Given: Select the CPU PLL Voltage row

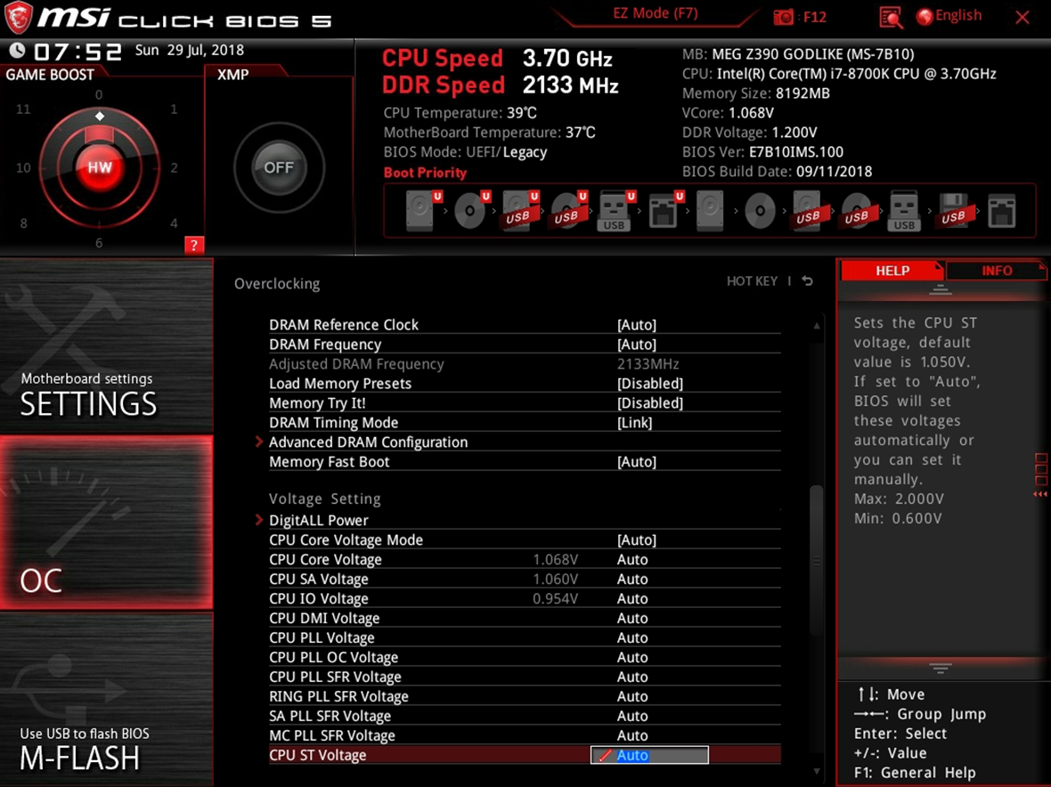Looking at the screenshot, I should pyautogui.click(x=525, y=637).
